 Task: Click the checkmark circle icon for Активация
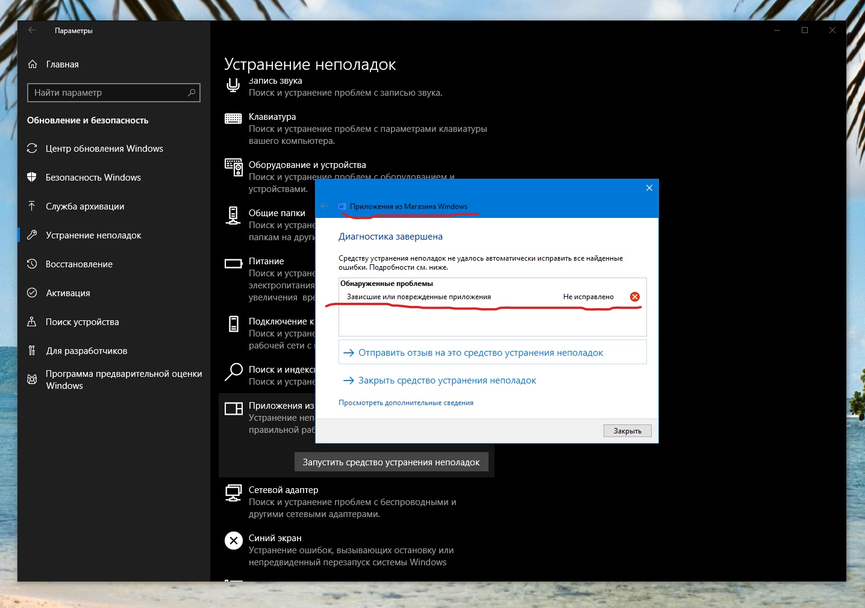click(x=32, y=293)
